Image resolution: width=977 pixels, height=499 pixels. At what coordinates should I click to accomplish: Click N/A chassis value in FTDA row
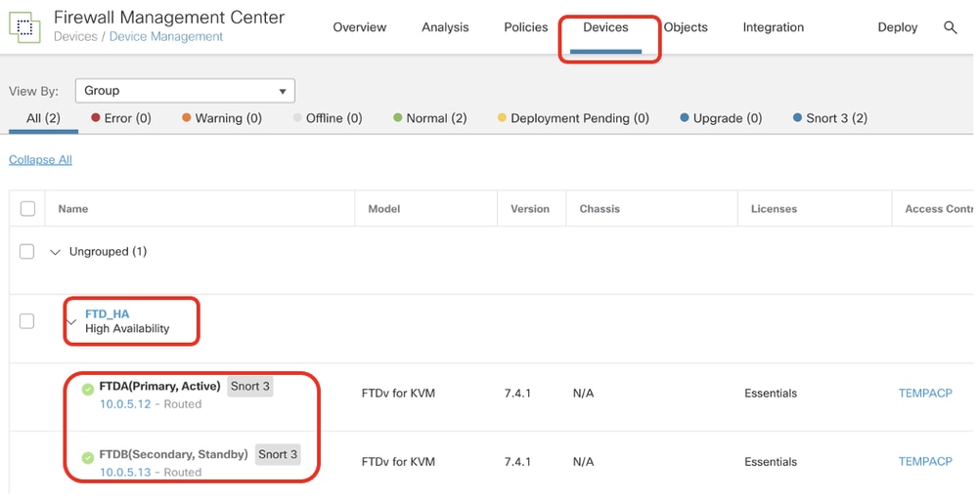click(x=583, y=394)
